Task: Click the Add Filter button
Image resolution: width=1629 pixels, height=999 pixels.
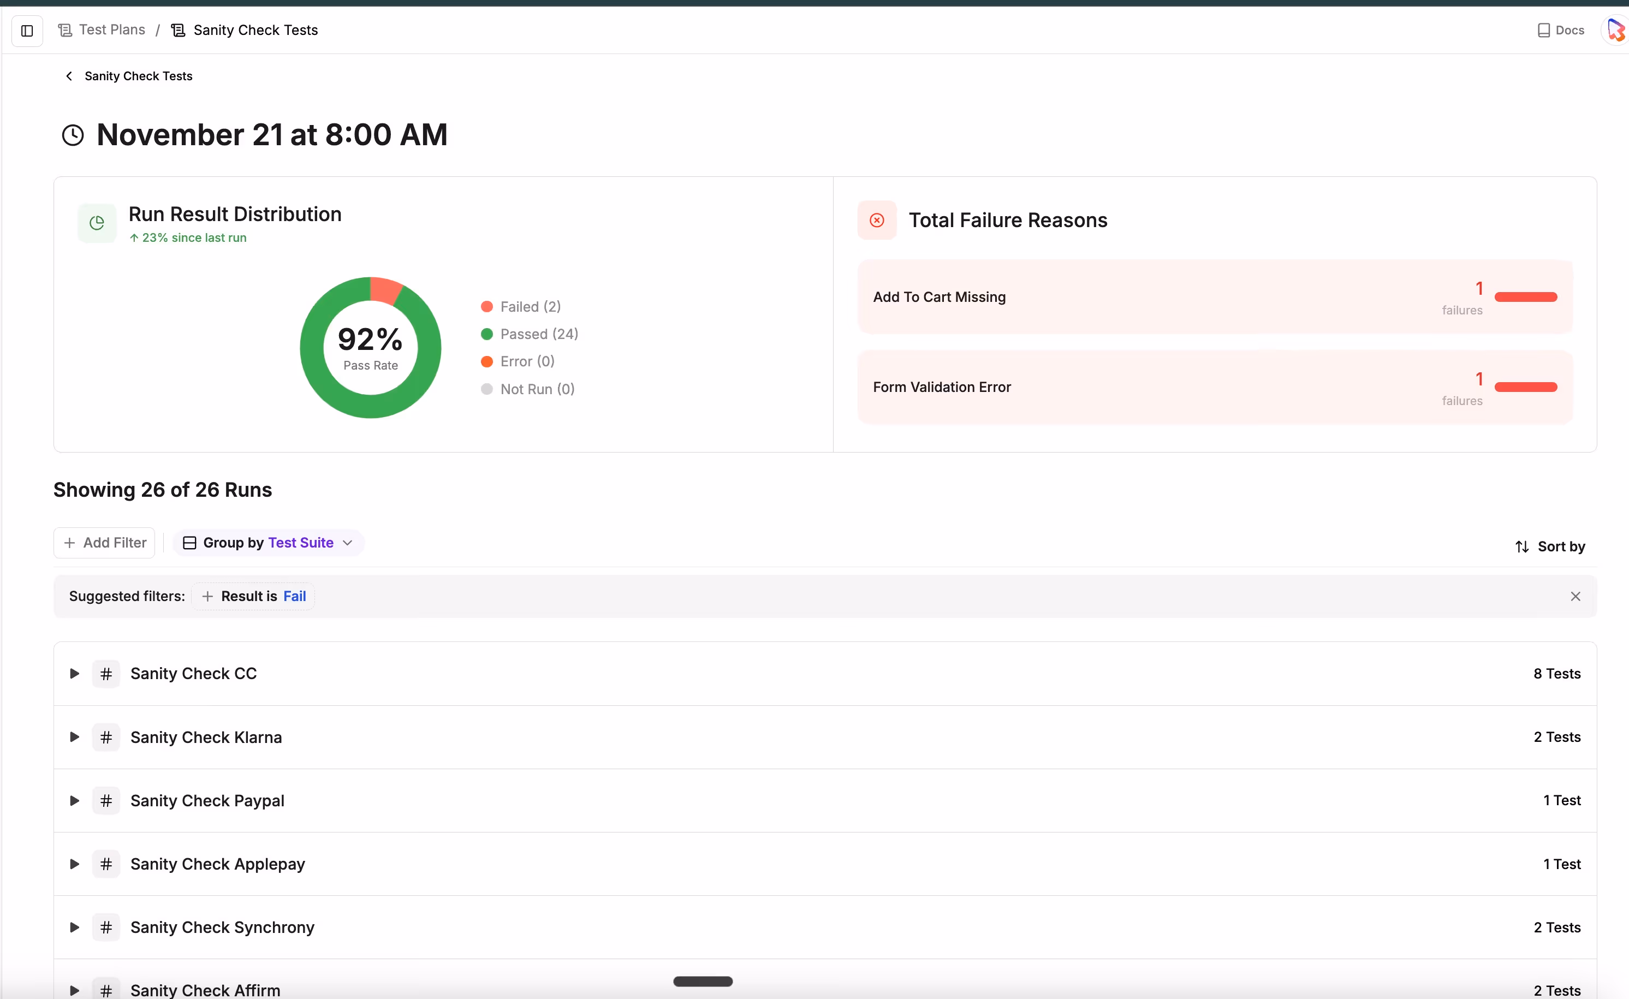Action: 104,543
